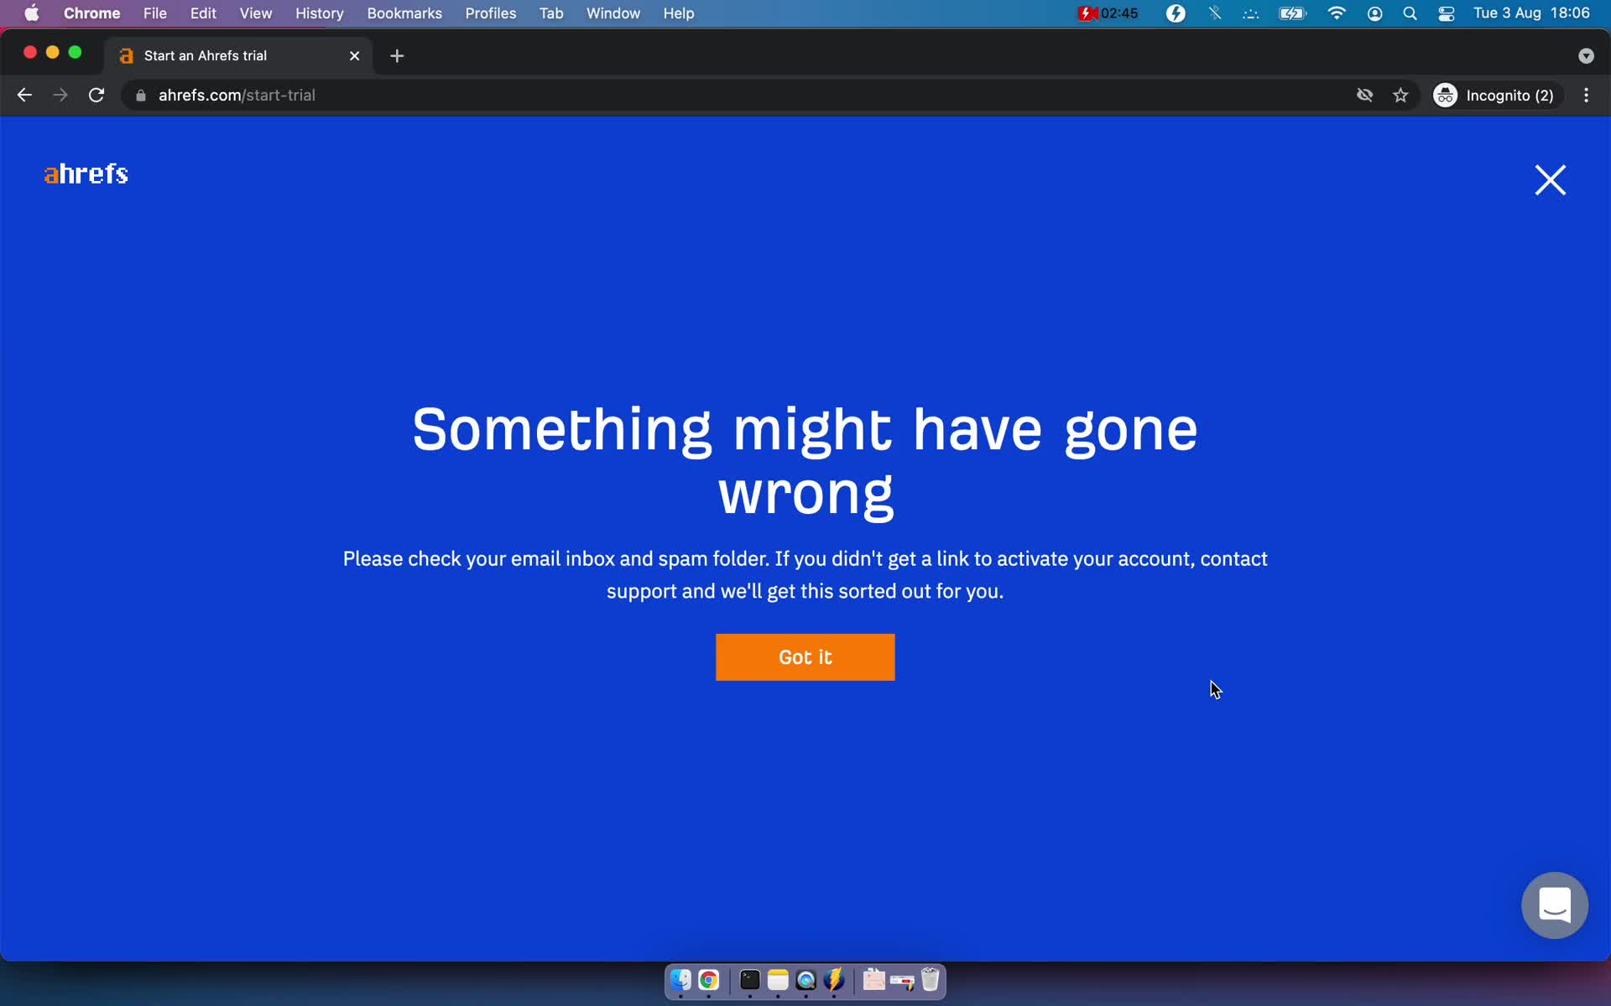
Task: Toggle the bookmark star icon
Action: 1401,95
